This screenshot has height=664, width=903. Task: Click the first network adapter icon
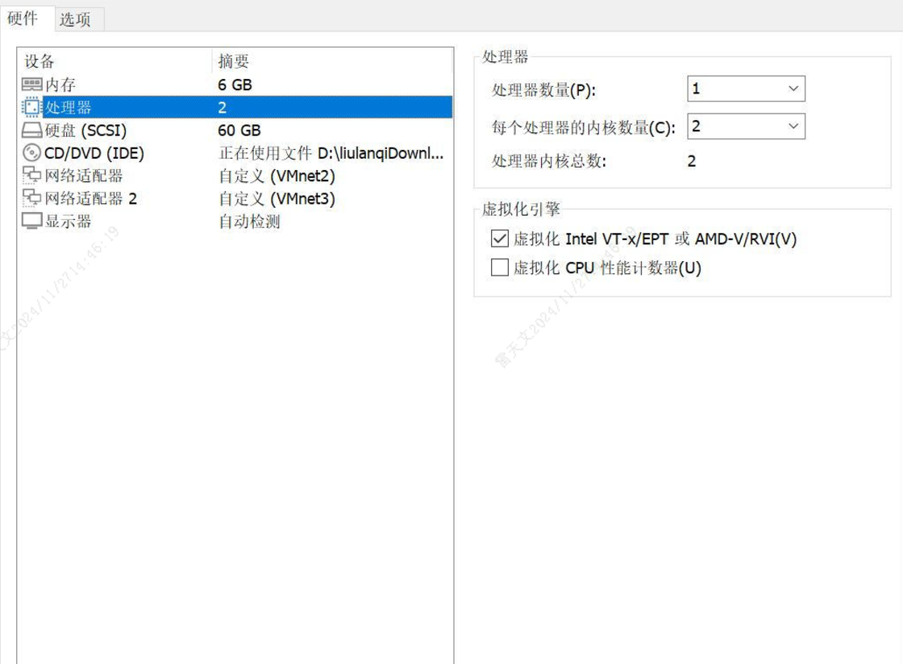[31, 176]
